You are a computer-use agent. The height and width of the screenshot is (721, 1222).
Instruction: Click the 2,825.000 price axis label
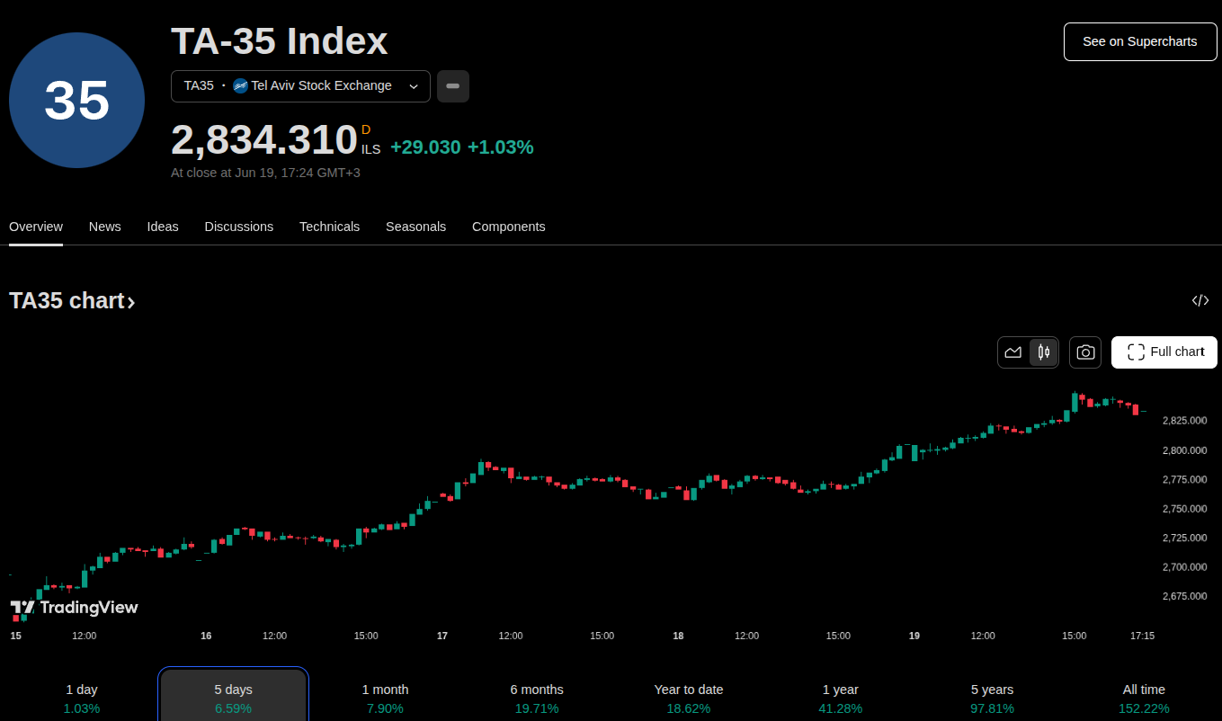click(x=1184, y=421)
